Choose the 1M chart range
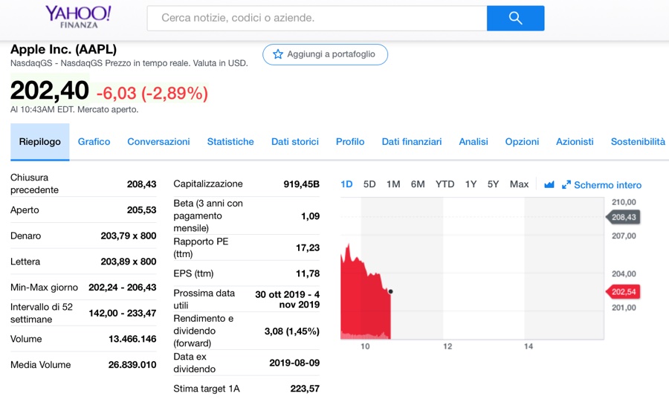 [393, 184]
